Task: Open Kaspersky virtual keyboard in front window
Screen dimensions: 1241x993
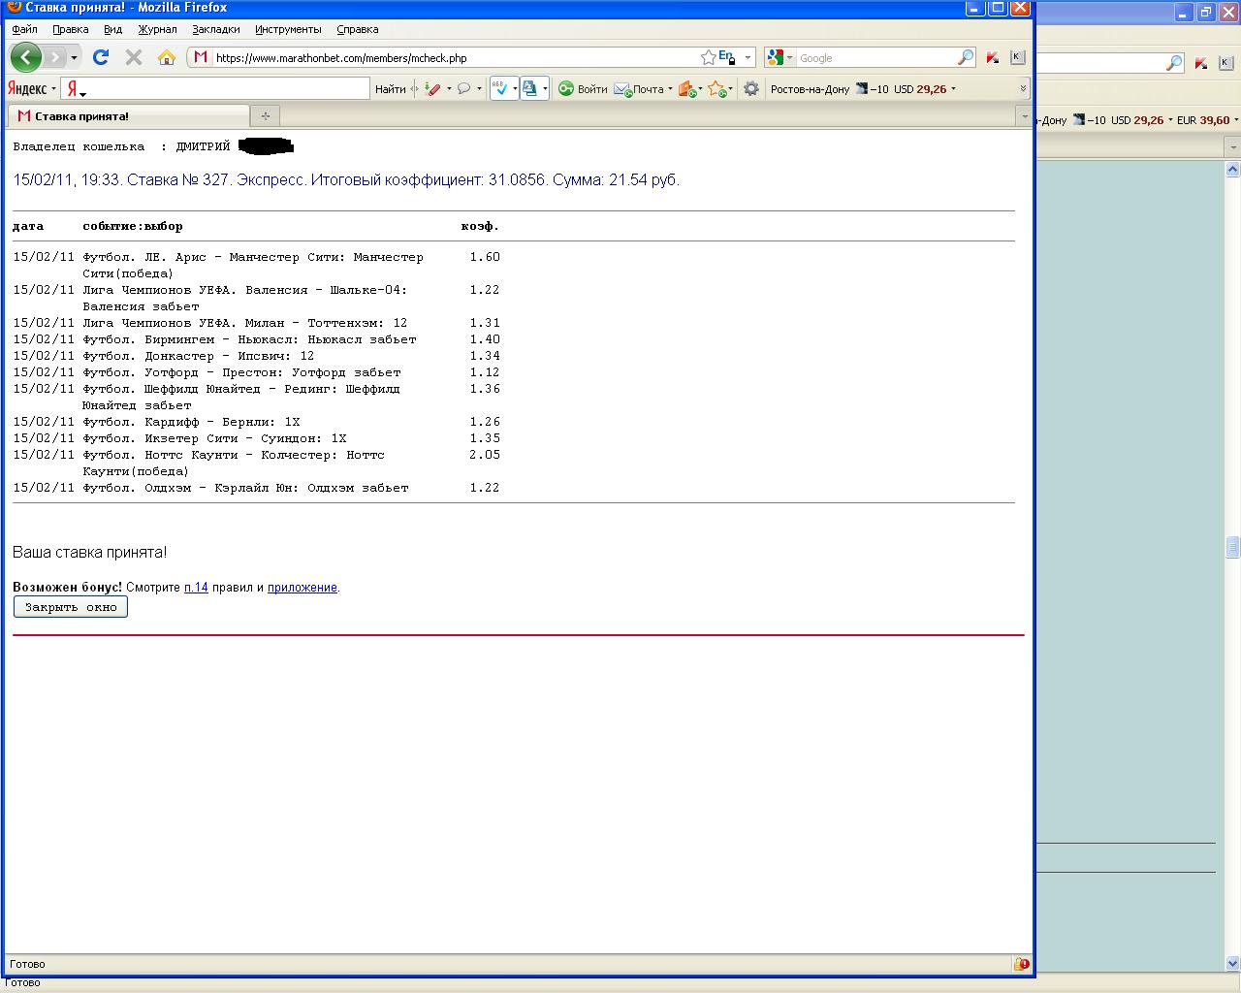Action: pyautogui.click(x=1017, y=57)
